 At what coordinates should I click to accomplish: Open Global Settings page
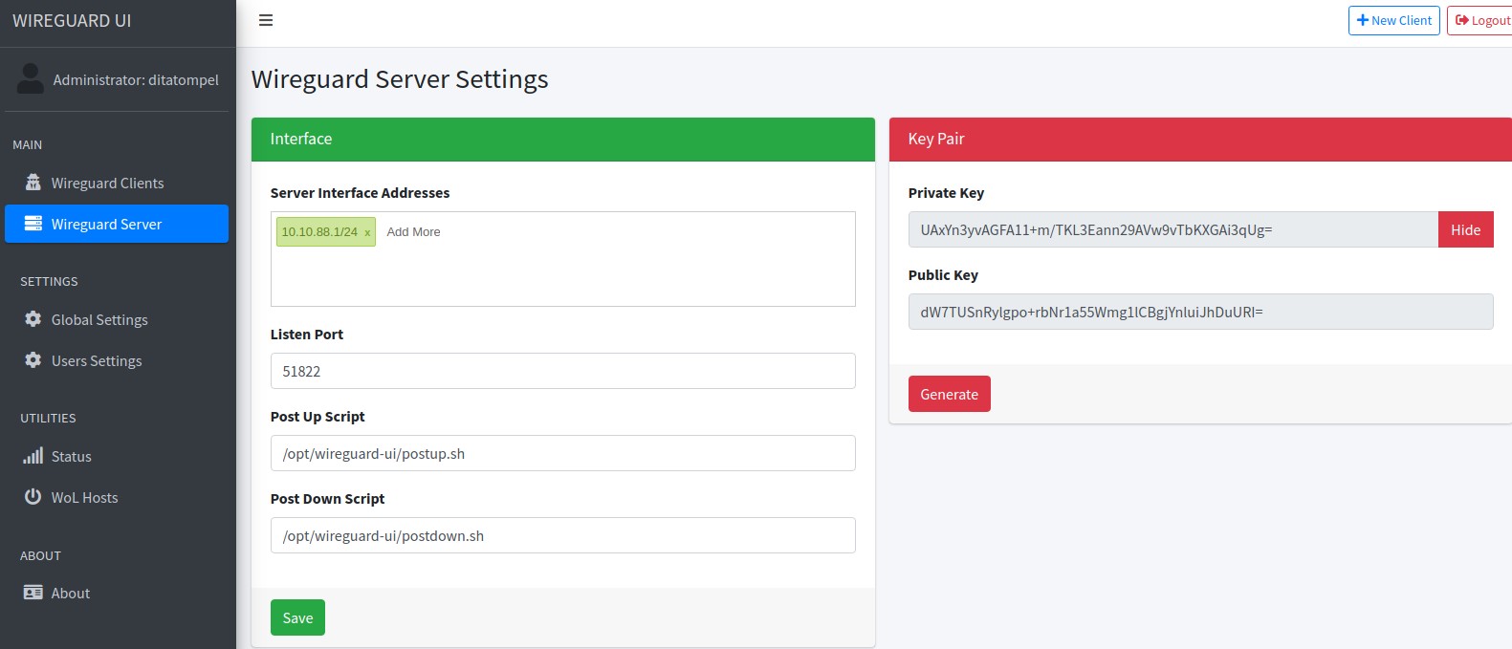coord(117,319)
